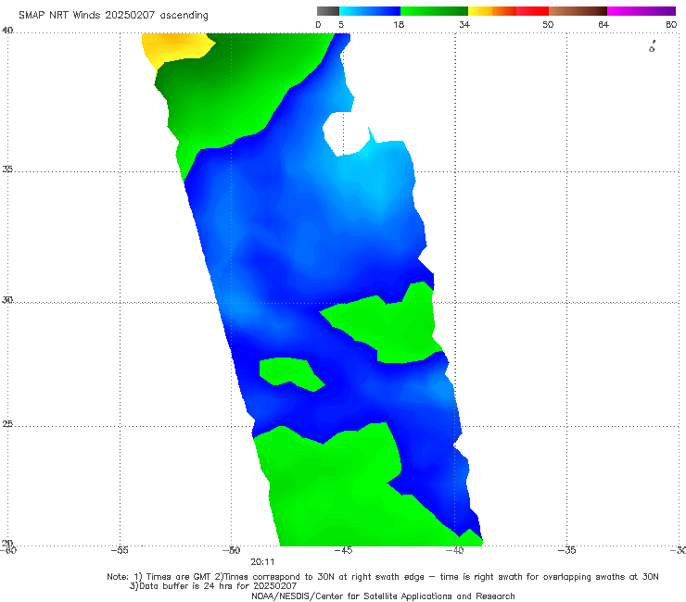Click the latitude label '30'
Image resolution: width=686 pixels, height=602 pixels.
tap(7, 300)
